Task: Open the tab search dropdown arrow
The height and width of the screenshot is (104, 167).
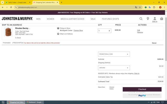Action: (x=2, y=2)
